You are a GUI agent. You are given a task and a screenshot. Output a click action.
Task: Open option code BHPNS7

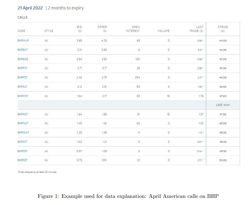[22, 114]
